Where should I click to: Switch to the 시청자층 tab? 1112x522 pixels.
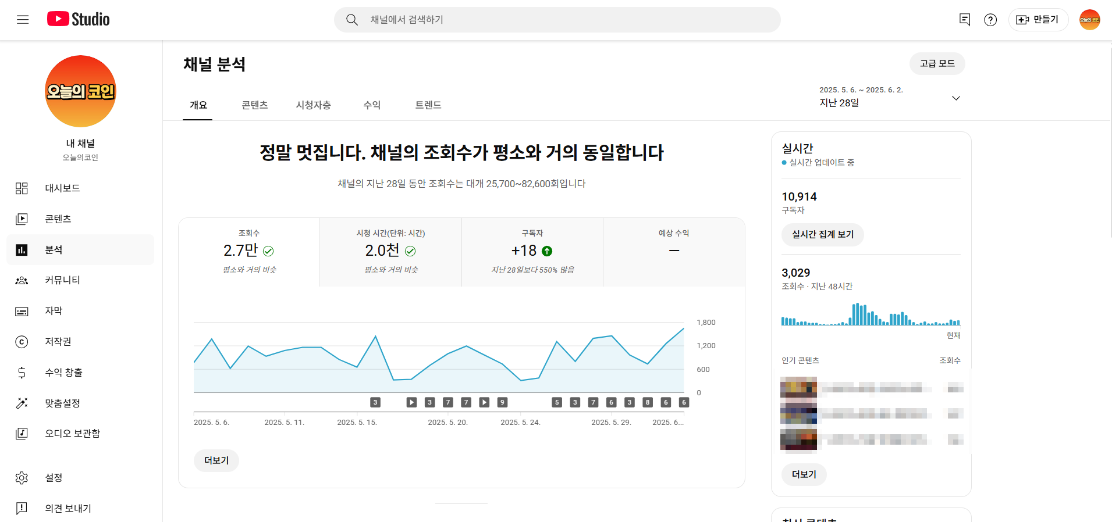point(313,105)
